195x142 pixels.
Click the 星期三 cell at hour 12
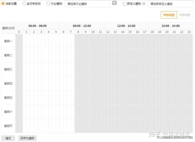108,70
